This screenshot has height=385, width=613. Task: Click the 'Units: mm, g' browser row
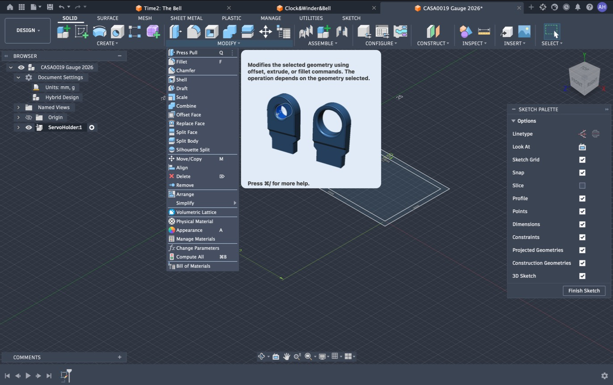tap(60, 88)
